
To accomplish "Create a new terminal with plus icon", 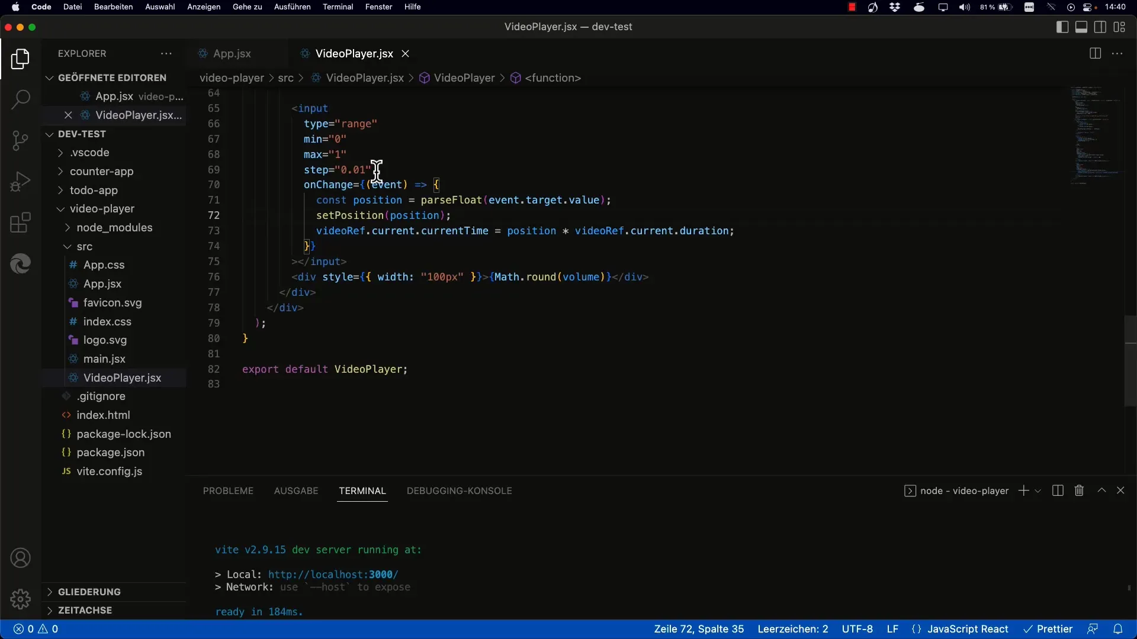I will coord(1023,490).
